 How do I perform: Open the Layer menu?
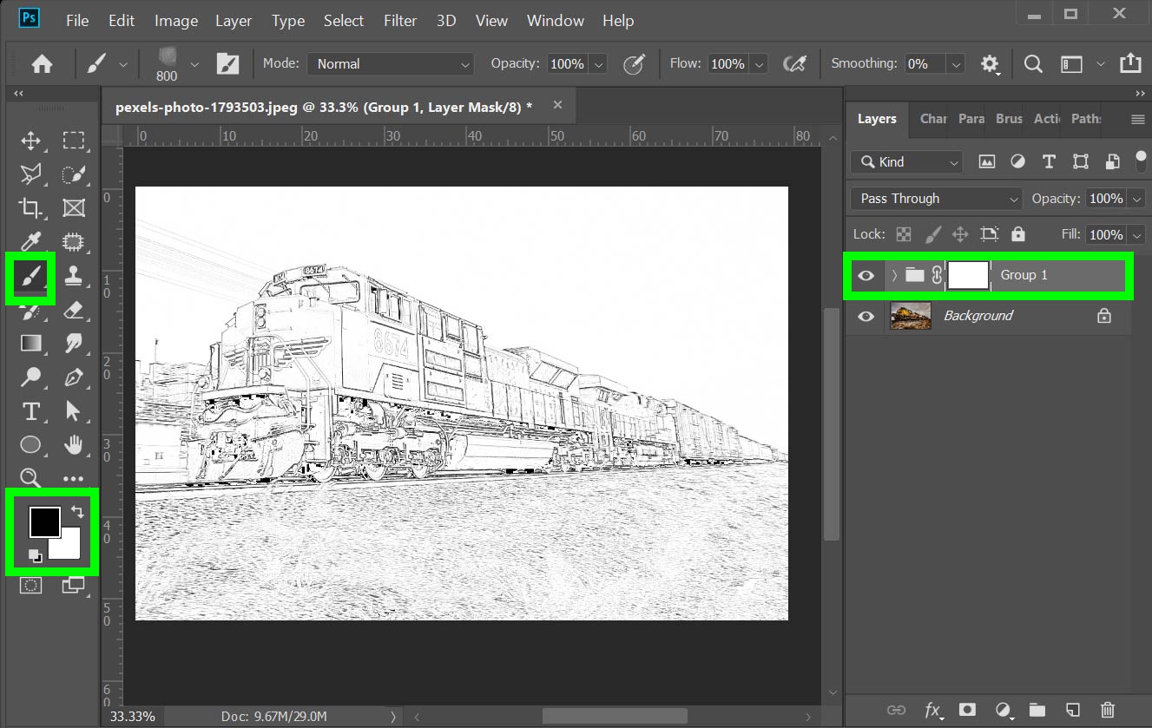(x=234, y=20)
